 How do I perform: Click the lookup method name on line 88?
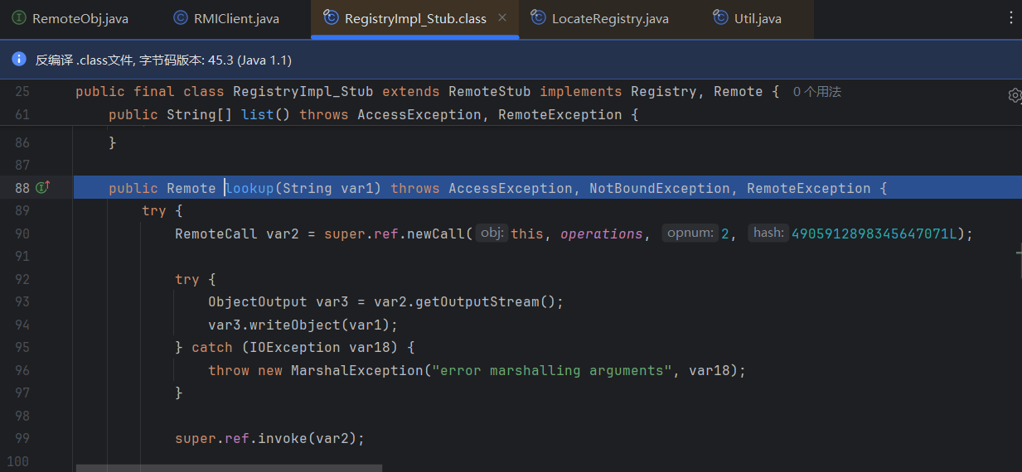(x=250, y=188)
